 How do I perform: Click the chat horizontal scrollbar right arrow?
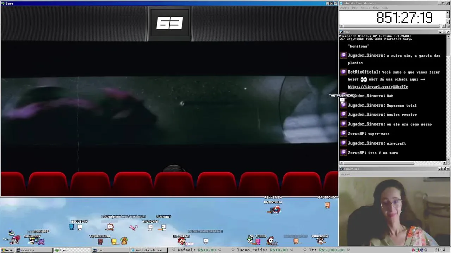click(x=444, y=163)
